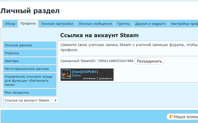The width and height of the screenshot is (198, 123).
Task: Click the shield icon next to Наша команда
Action: pyautogui.click(x=171, y=117)
